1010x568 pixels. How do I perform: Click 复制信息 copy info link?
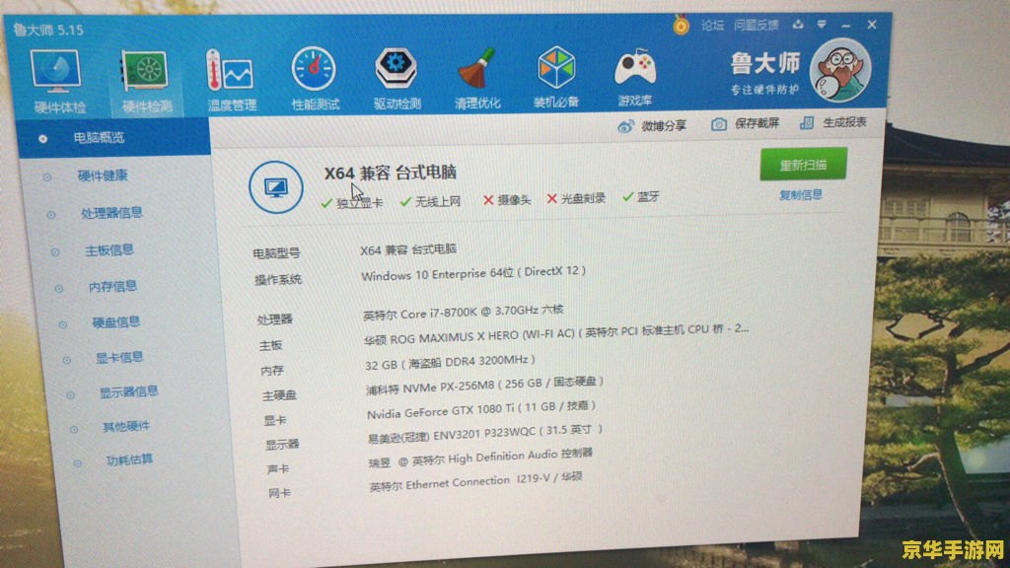801,194
